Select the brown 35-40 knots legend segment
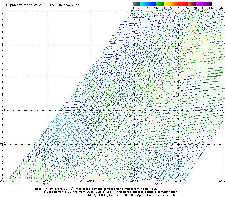The height and width of the screenshot is (197, 225). click(192, 4)
